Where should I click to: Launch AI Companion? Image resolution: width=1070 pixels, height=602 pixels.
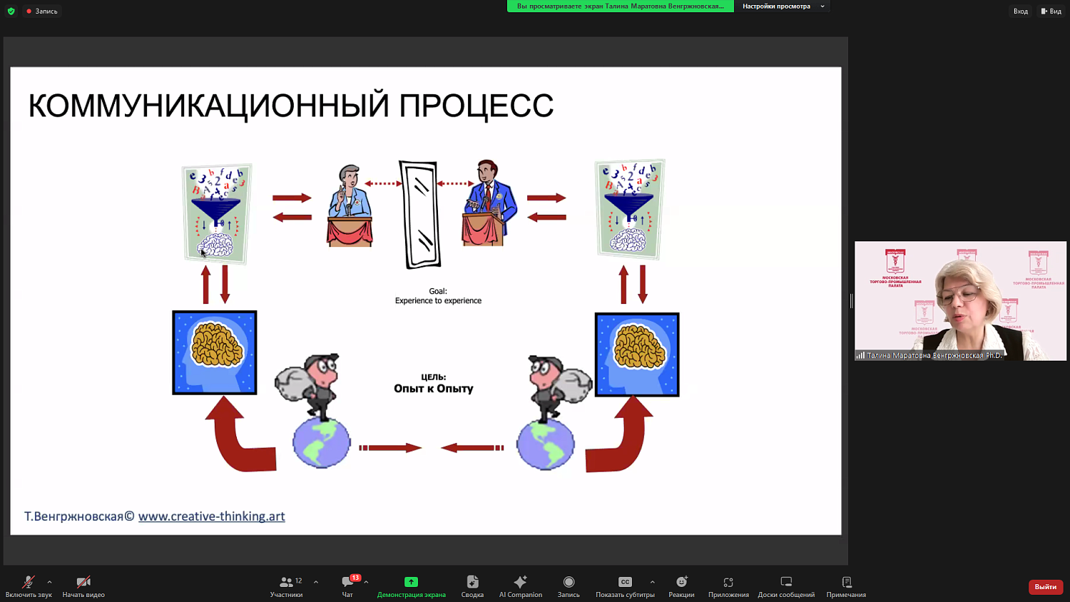click(x=520, y=585)
